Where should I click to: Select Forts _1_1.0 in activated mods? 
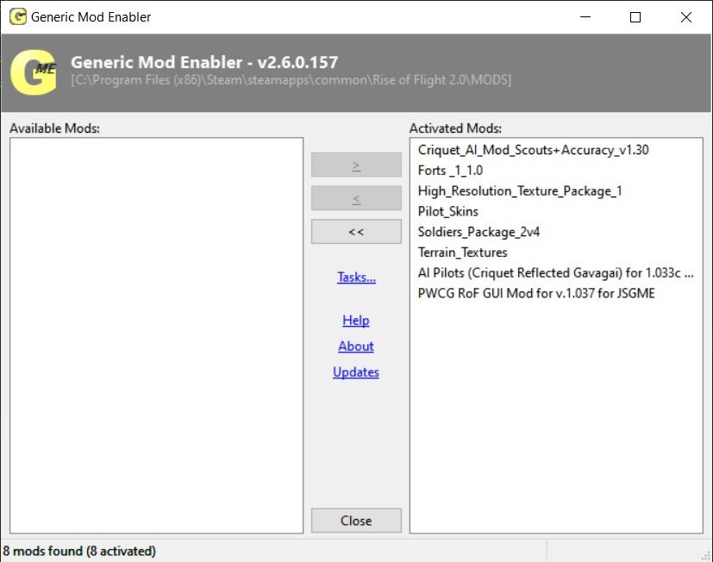click(450, 171)
